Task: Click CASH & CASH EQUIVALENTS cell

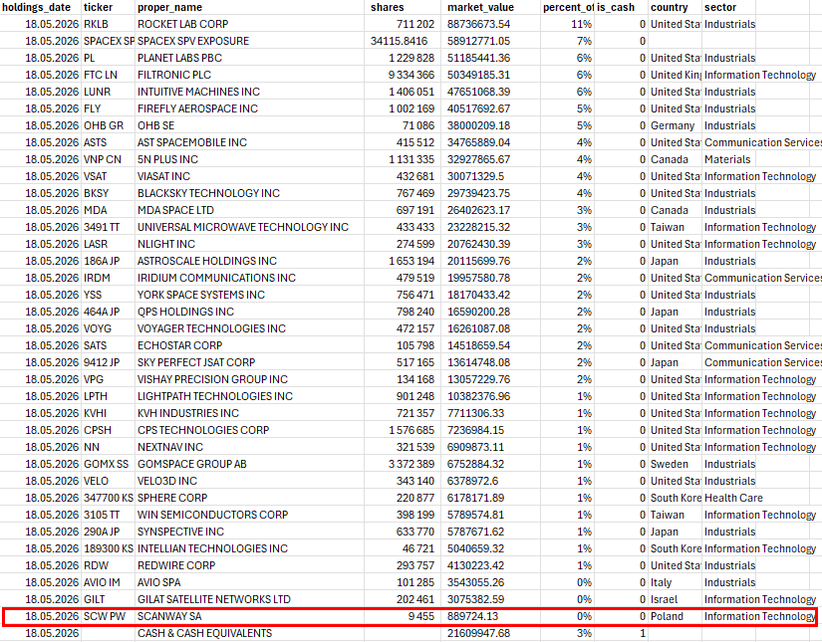Action: tap(249, 634)
